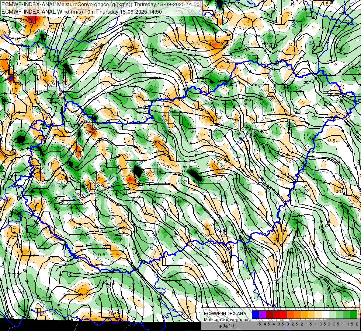Image resolution: width=361 pixels, height=331 pixels.
Task: Click the '-2.5' tick label on the legend scale
Action: tap(294, 324)
